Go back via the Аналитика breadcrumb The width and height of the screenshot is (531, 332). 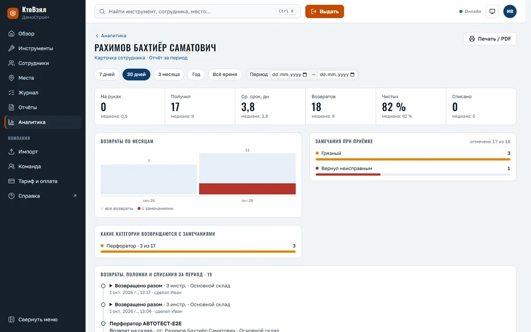pos(111,35)
